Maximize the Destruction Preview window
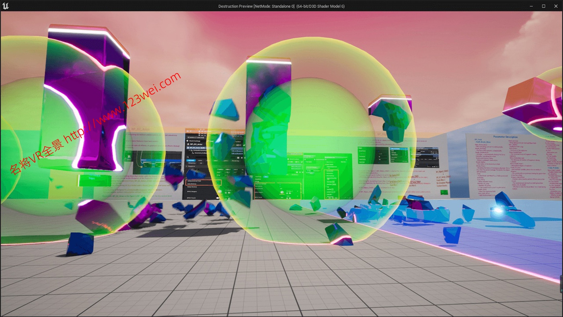Image resolution: width=563 pixels, height=317 pixels. tap(543, 6)
